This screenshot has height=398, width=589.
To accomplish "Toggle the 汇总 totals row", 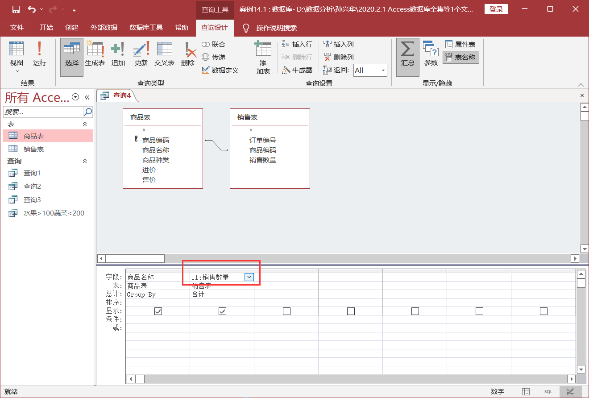I will [x=407, y=57].
